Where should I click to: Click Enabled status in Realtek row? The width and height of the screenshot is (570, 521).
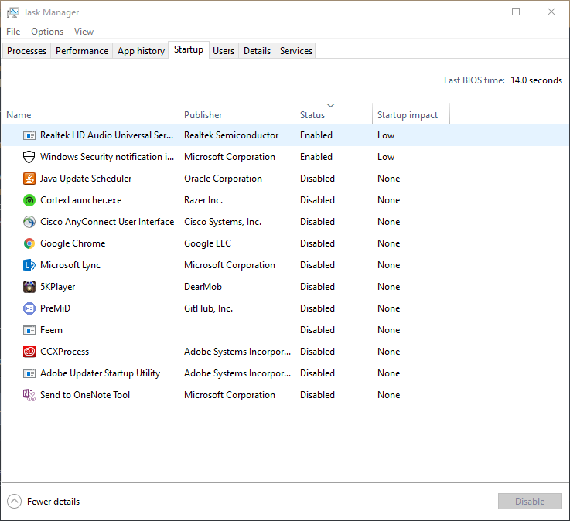316,135
